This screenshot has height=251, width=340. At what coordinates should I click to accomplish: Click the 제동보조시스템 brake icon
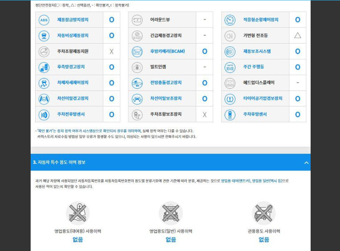(230, 52)
